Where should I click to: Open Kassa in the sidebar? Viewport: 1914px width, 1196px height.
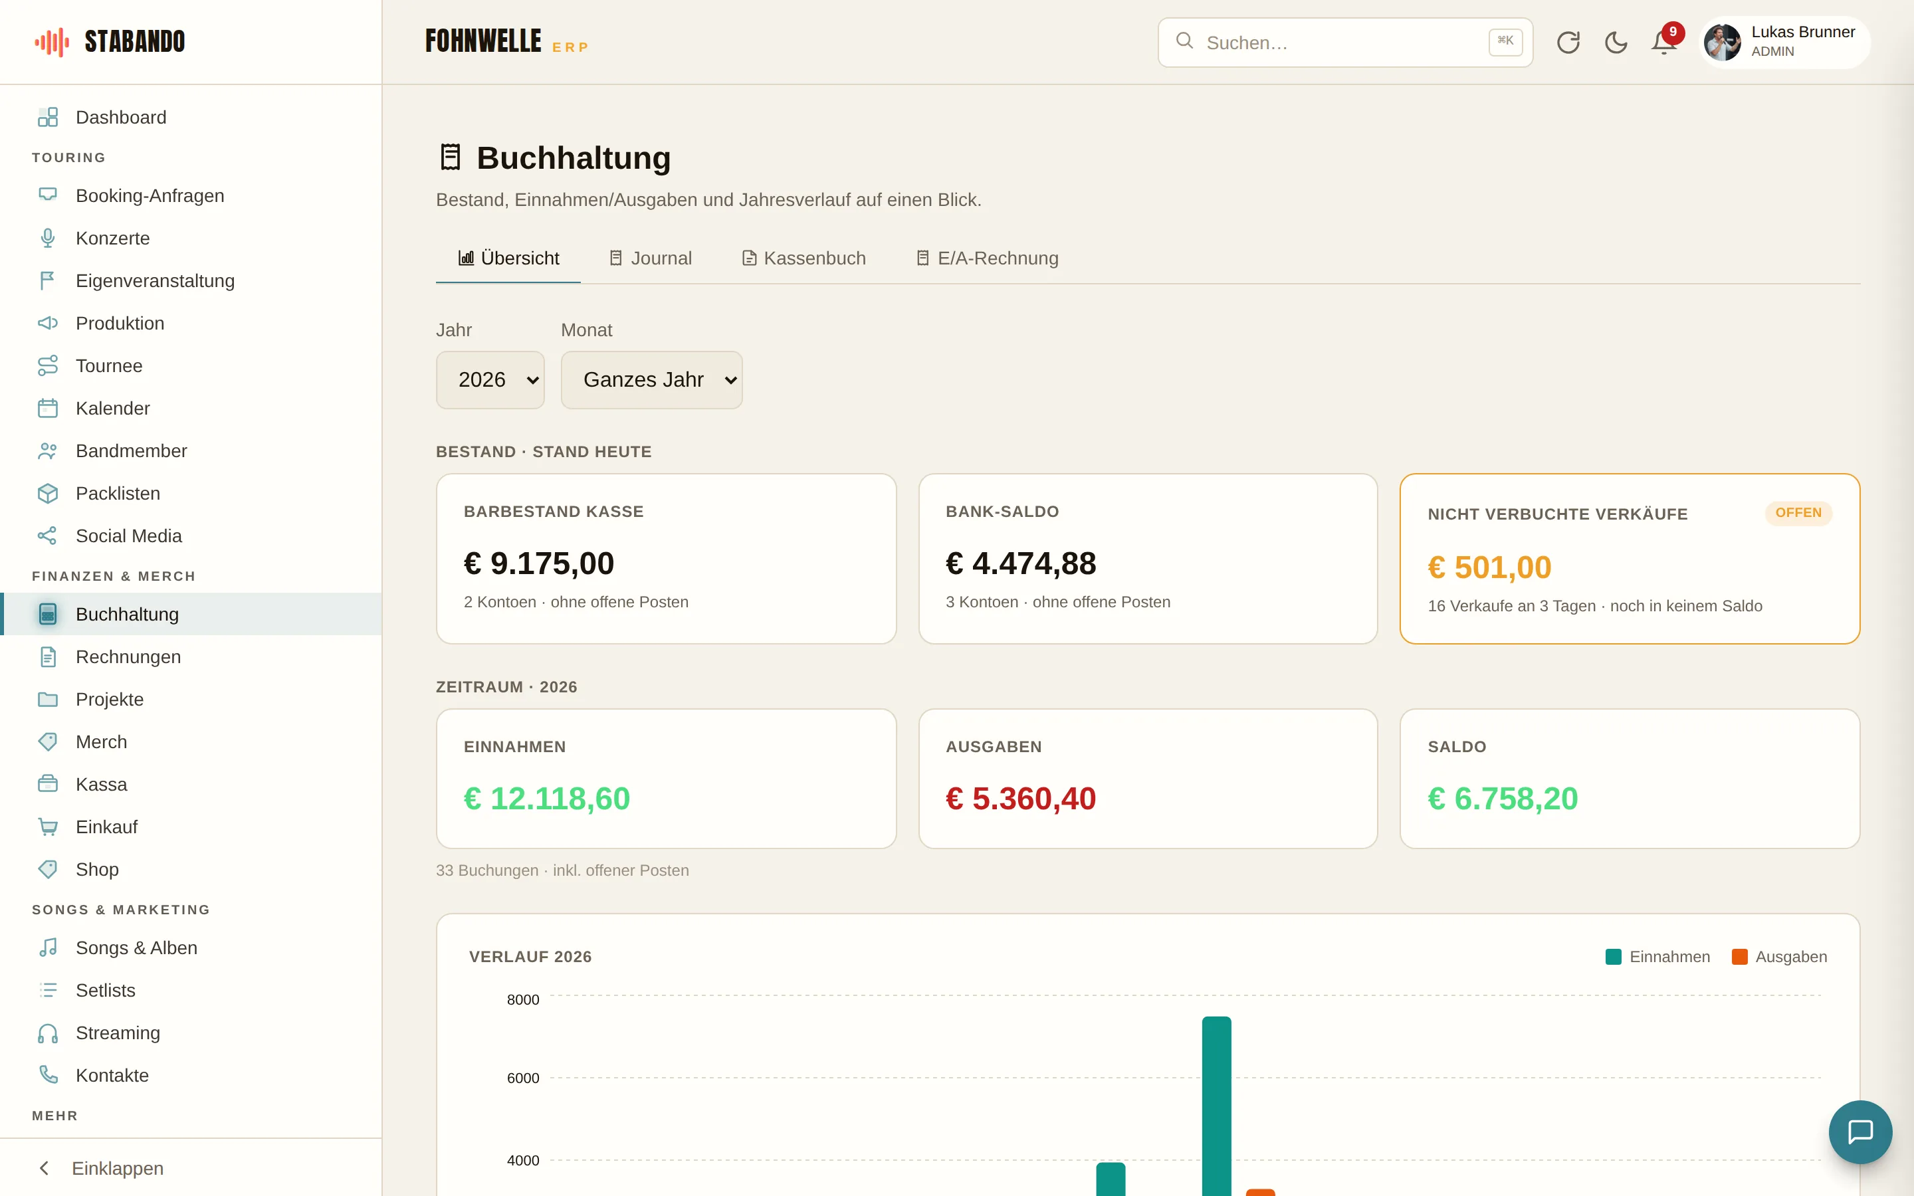(x=191, y=784)
